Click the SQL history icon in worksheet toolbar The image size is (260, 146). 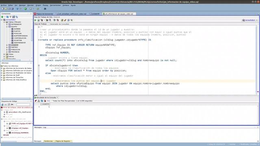tap(68, 20)
